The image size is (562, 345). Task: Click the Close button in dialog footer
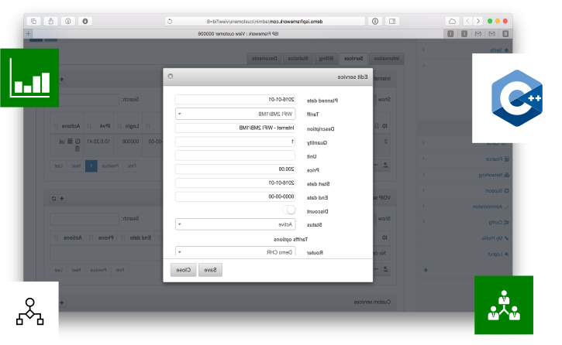pyautogui.click(x=181, y=270)
